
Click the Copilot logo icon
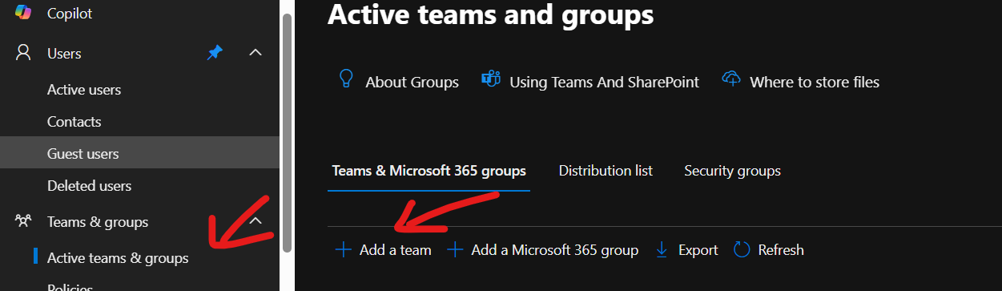(23, 12)
